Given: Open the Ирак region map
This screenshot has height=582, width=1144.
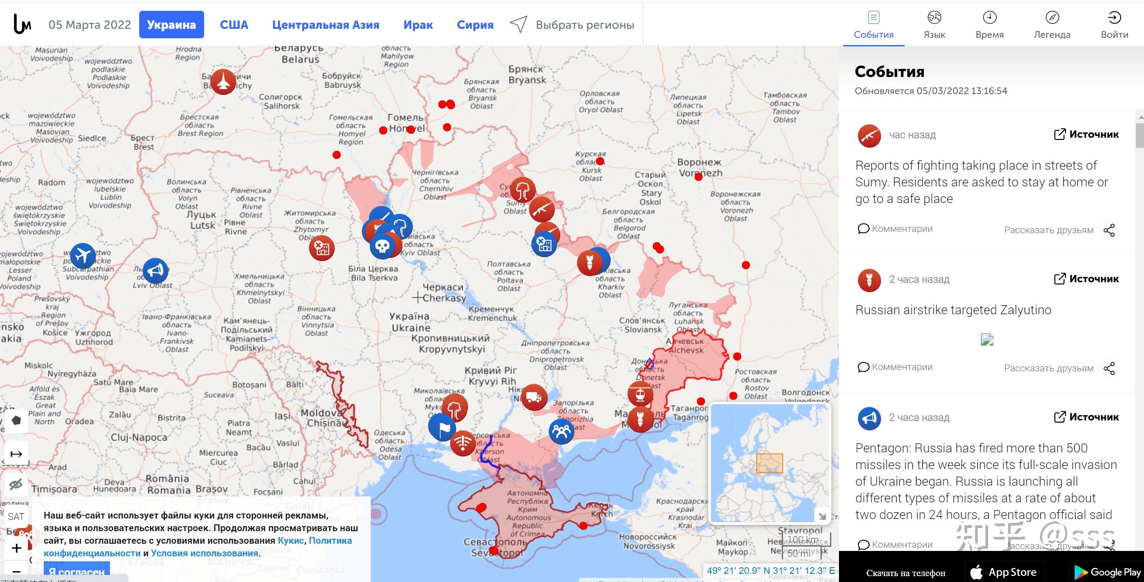Looking at the screenshot, I should 418,25.
